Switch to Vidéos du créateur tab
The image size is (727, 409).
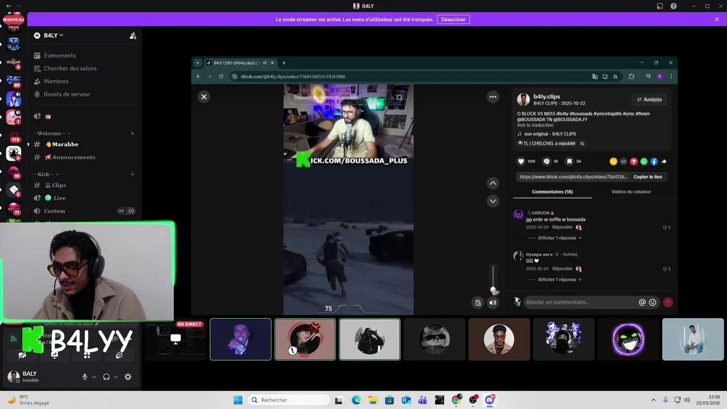631,192
